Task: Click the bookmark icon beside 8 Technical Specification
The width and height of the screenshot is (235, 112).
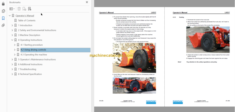Action: tap(15, 74)
